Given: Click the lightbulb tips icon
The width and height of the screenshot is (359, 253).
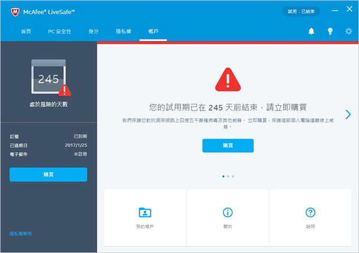Looking at the screenshot, I should (330, 31).
